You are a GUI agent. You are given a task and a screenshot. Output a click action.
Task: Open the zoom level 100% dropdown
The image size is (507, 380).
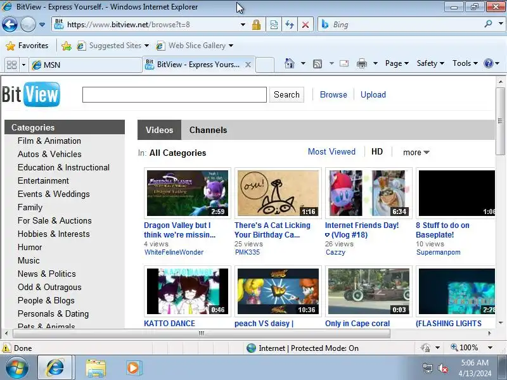click(x=490, y=348)
